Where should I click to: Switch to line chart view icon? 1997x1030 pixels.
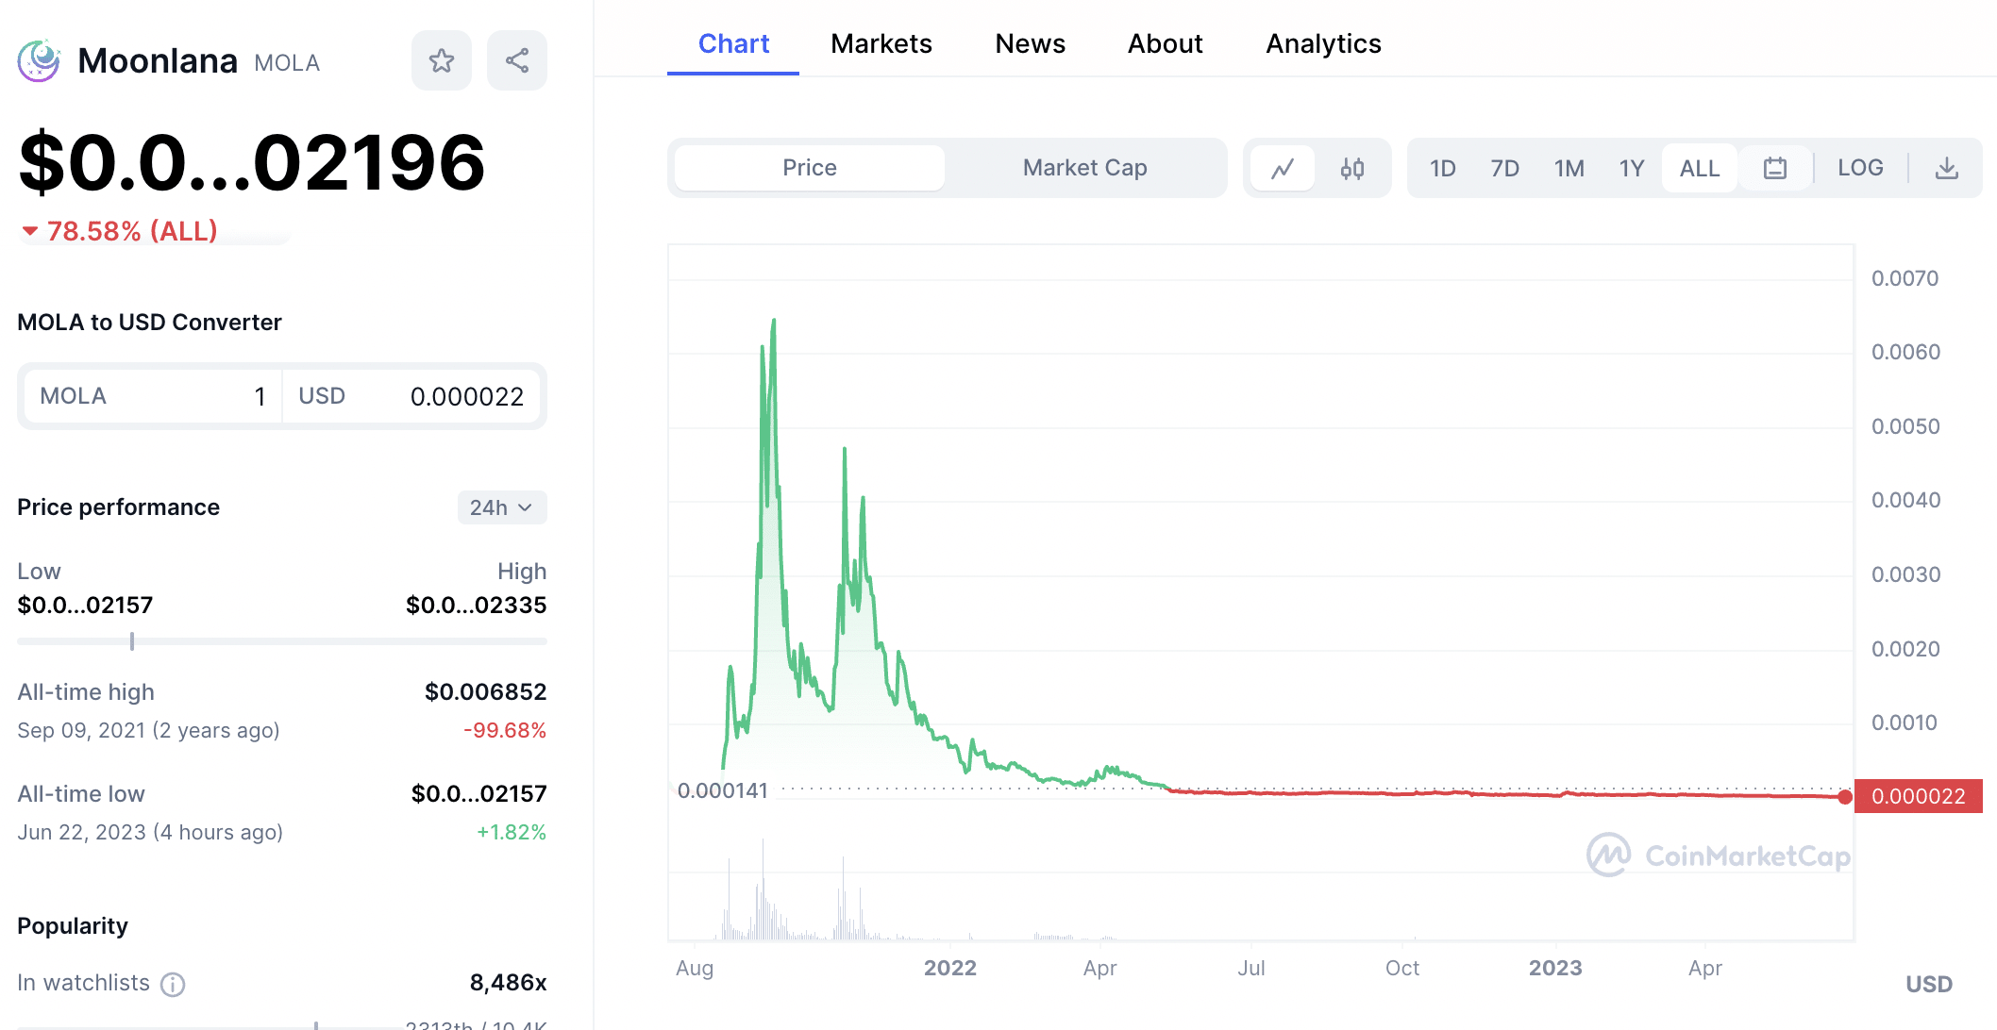[1283, 168]
